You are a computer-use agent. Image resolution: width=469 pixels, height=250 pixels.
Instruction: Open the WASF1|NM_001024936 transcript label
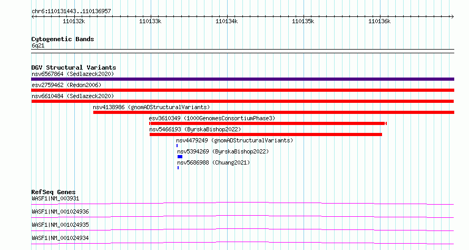60,211
